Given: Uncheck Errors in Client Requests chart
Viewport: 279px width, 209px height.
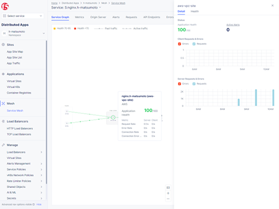Looking at the screenshot, I should tap(180, 44).
